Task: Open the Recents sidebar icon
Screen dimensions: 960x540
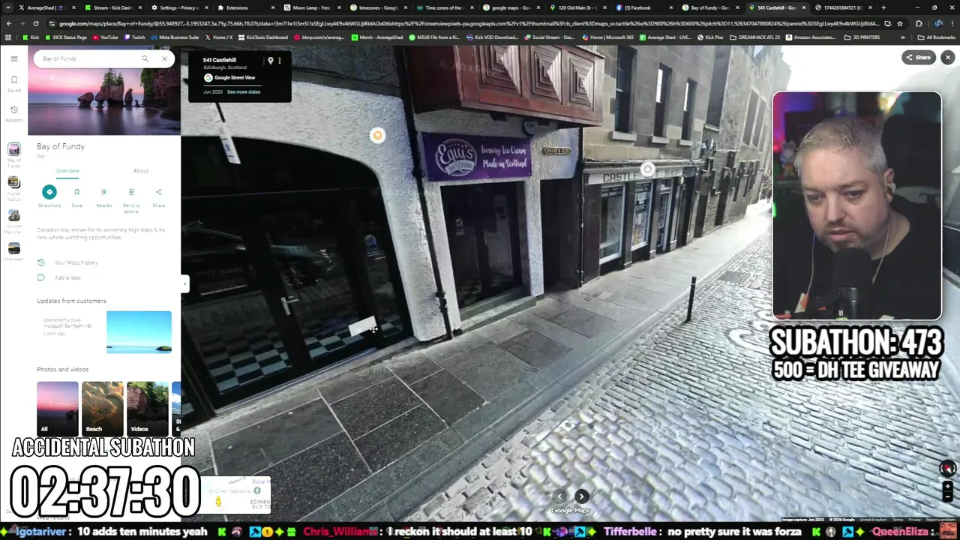Action: 13,113
